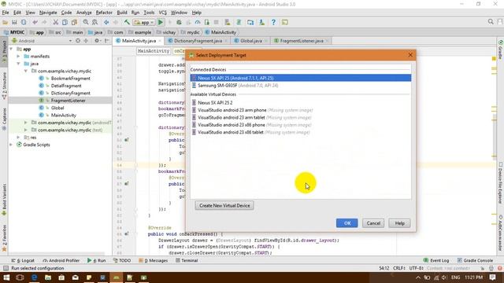Open the Android Profiler tool window
504x283 pixels.
pyautogui.click(x=61, y=260)
